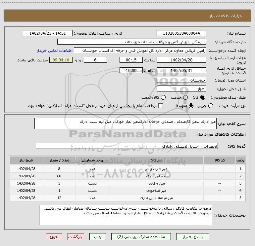Click the need number field 1102005384000044
The height and width of the screenshot is (246, 255).
[181, 33]
